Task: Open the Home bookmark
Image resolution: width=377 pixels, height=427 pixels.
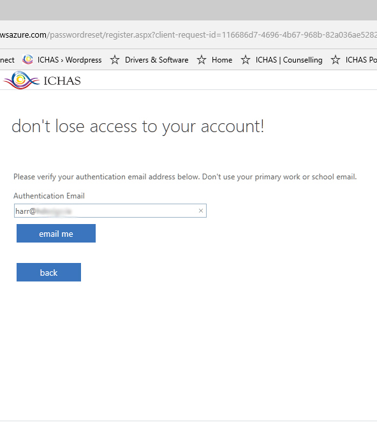Action: 222,60
